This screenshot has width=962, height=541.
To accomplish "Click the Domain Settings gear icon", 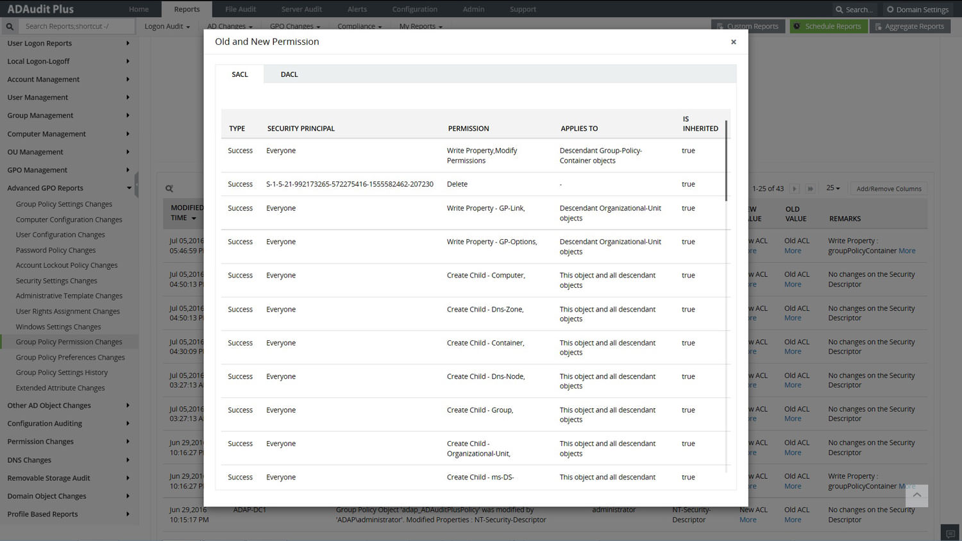I will pos(890,10).
